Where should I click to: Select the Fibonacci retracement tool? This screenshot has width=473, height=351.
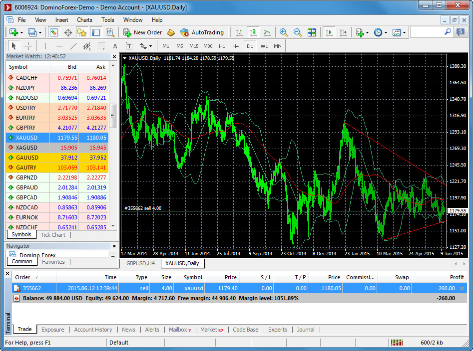pyautogui.click(x=101, y=46)
